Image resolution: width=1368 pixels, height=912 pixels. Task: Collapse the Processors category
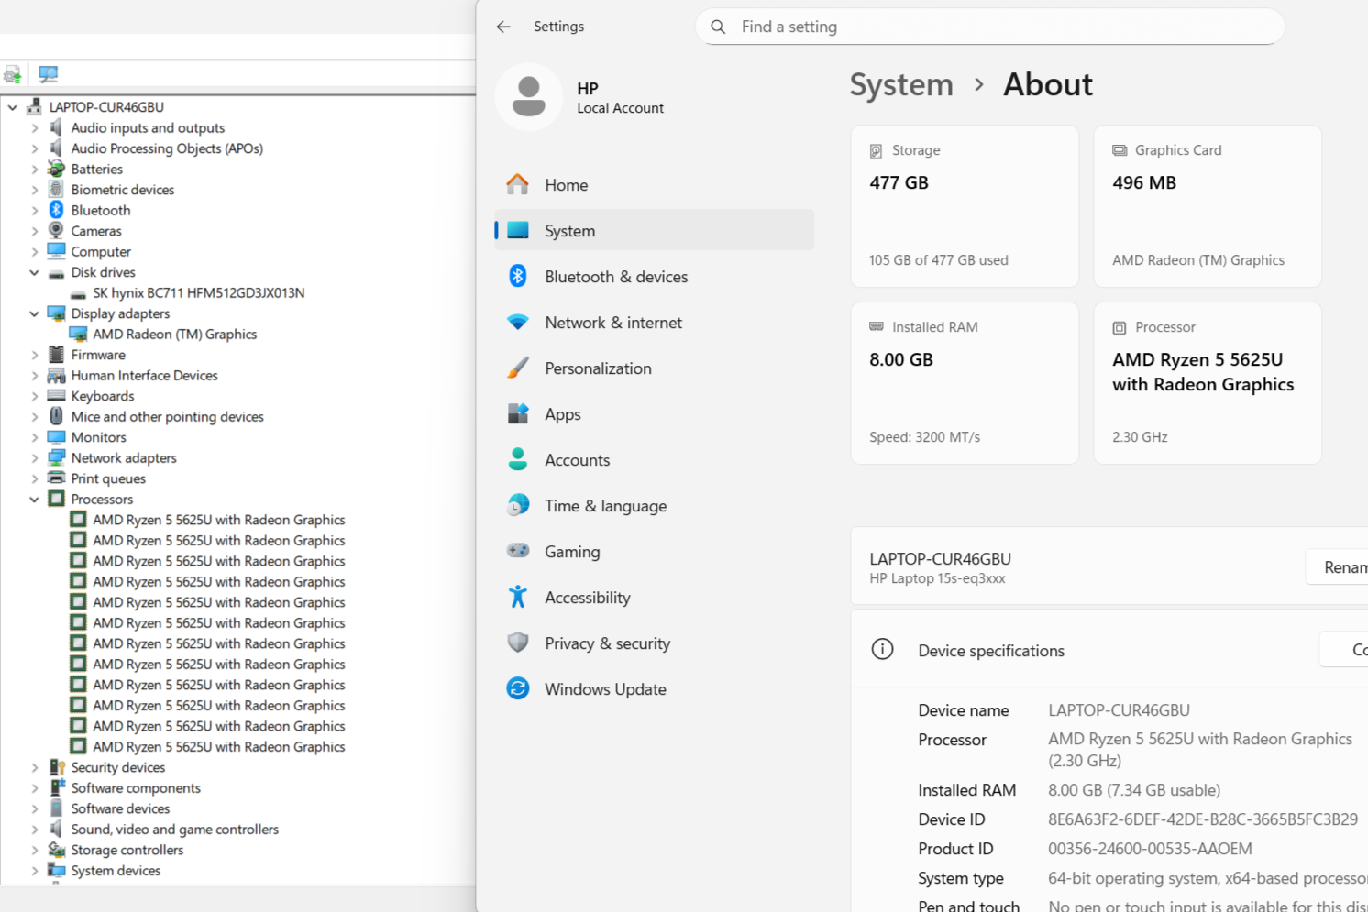(x=34, y=500)
